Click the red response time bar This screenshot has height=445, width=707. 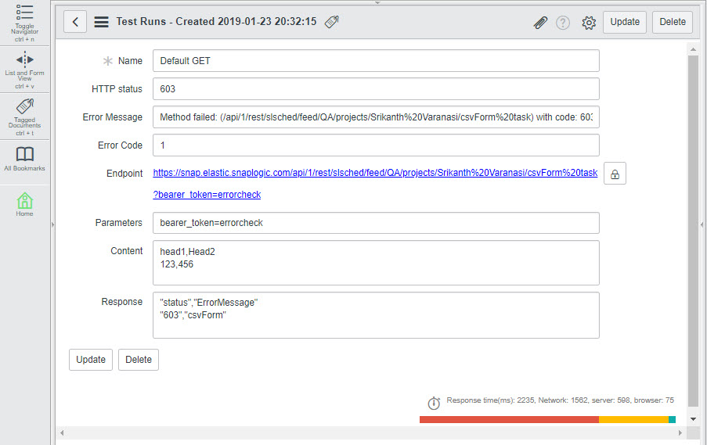pos(509,420)
